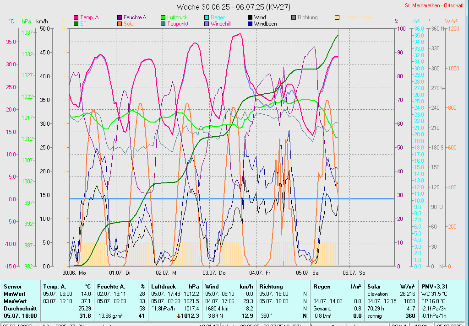Click the WC 31.5 °C windchill entry
The width and height of the screenshot is (469, 326).
point(435,294)
